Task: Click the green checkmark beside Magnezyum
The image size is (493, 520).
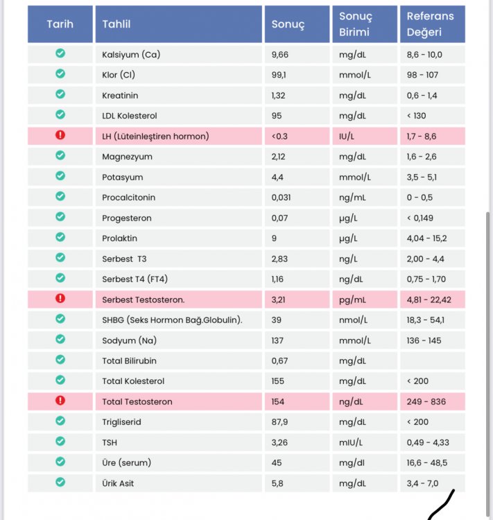Action: pos(60,155)
